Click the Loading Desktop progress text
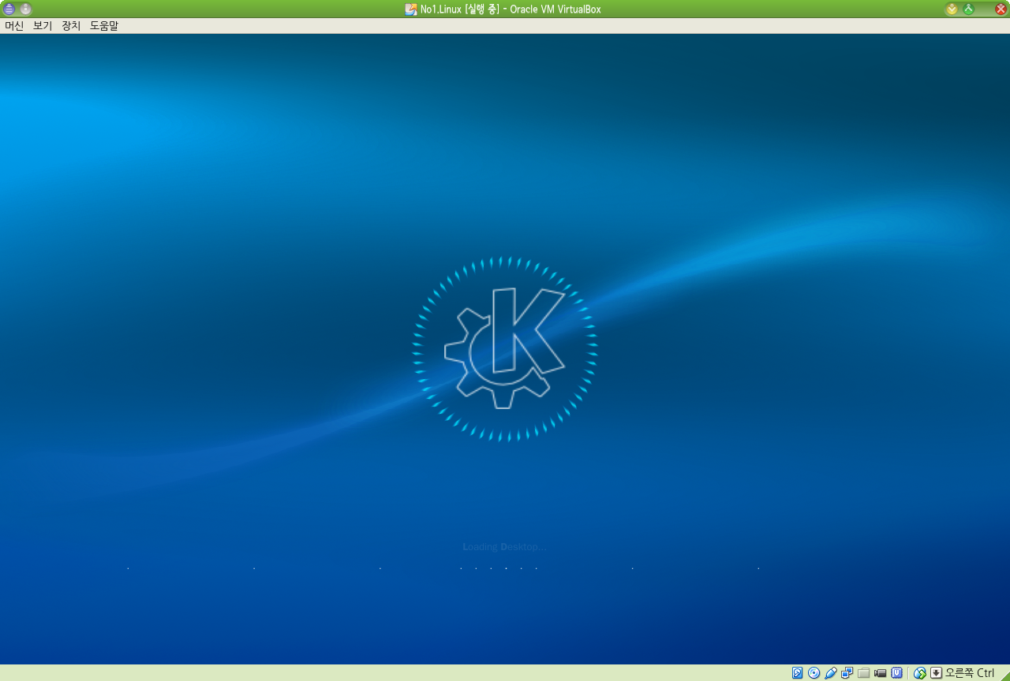 (x=504, y=547)
